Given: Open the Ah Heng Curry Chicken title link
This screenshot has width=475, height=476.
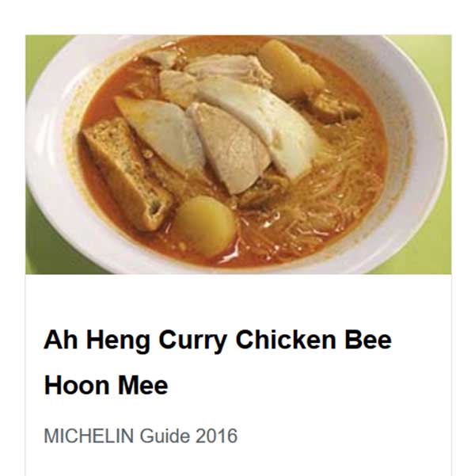Looking at the screenshot, I should [x=218, y=363].
